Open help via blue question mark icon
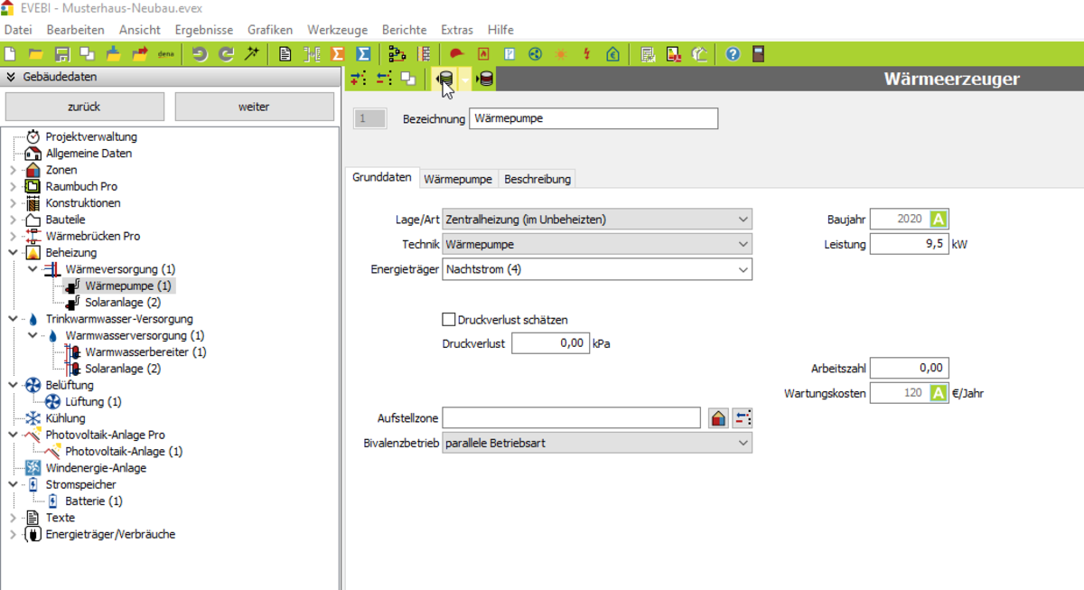This screenshot has height=590, width=1084. tap(733, 54)
